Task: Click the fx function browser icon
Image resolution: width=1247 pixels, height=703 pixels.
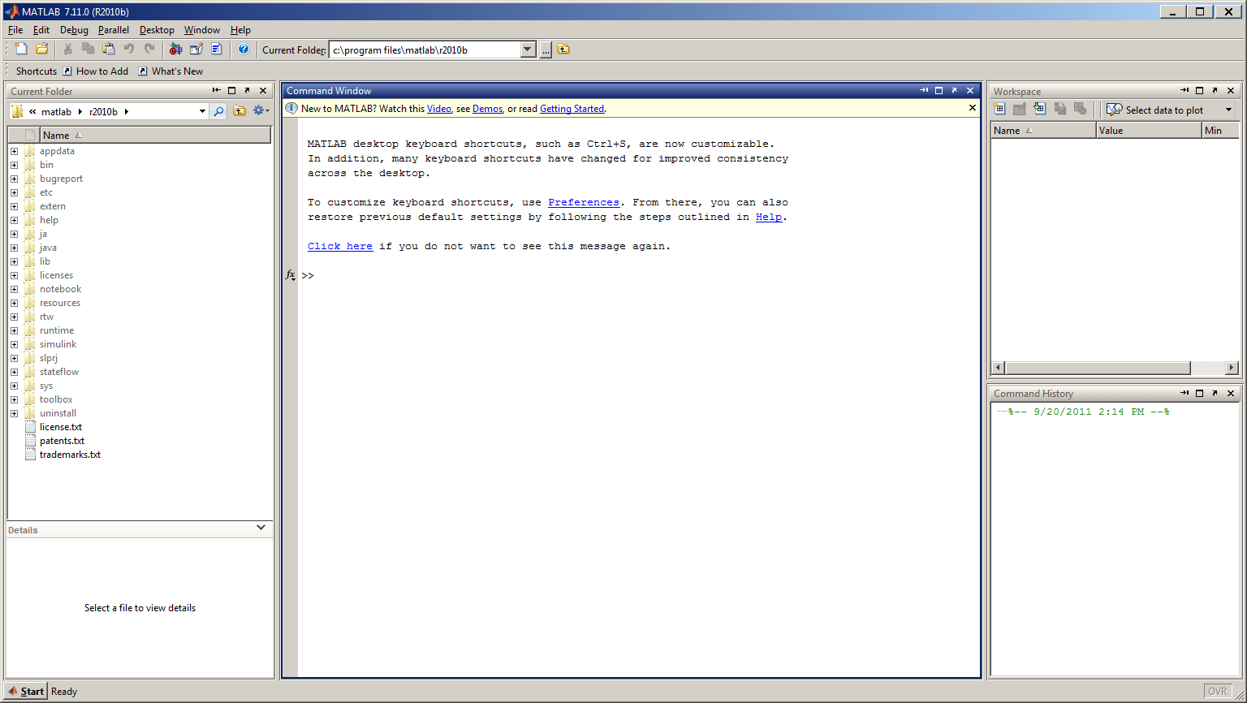Action: point(290,275)
